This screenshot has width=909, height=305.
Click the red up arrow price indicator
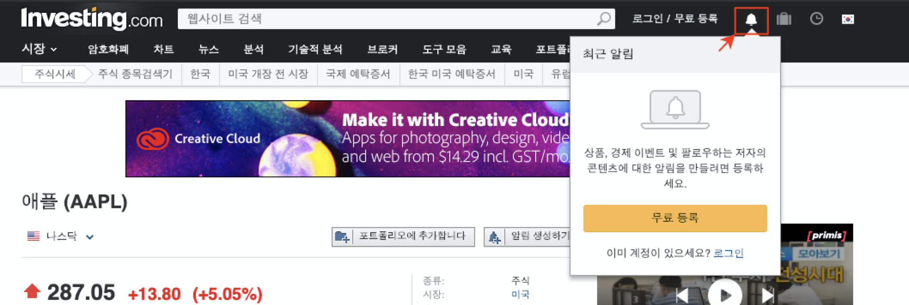point(32,291)
